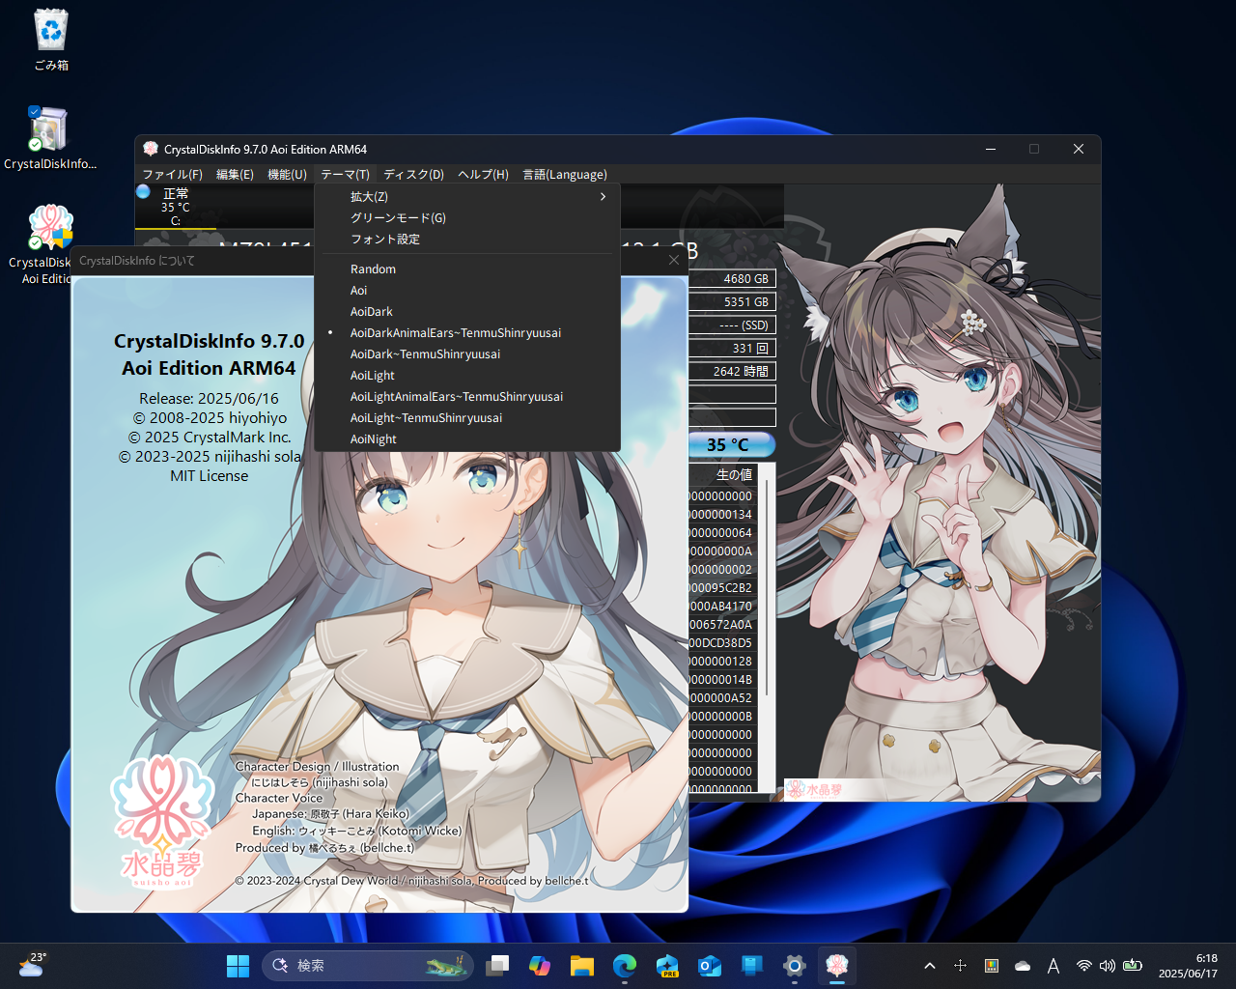Open CrystalDiskInfo from the taskbar
1236x989 pixels.
[836, 966]
